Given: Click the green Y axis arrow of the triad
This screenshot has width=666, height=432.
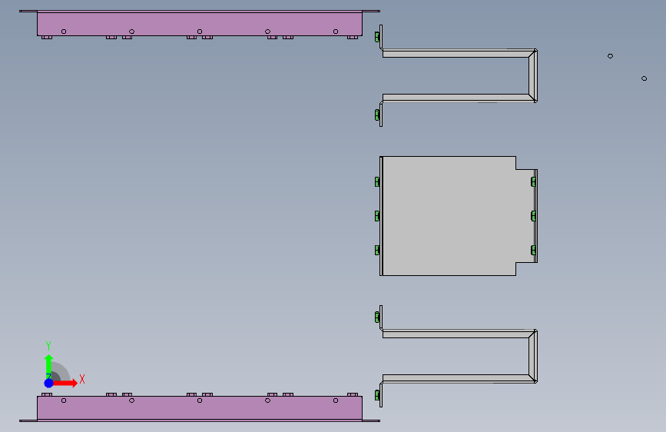Looking at the screenshot, I should click(x=48, y=365).
